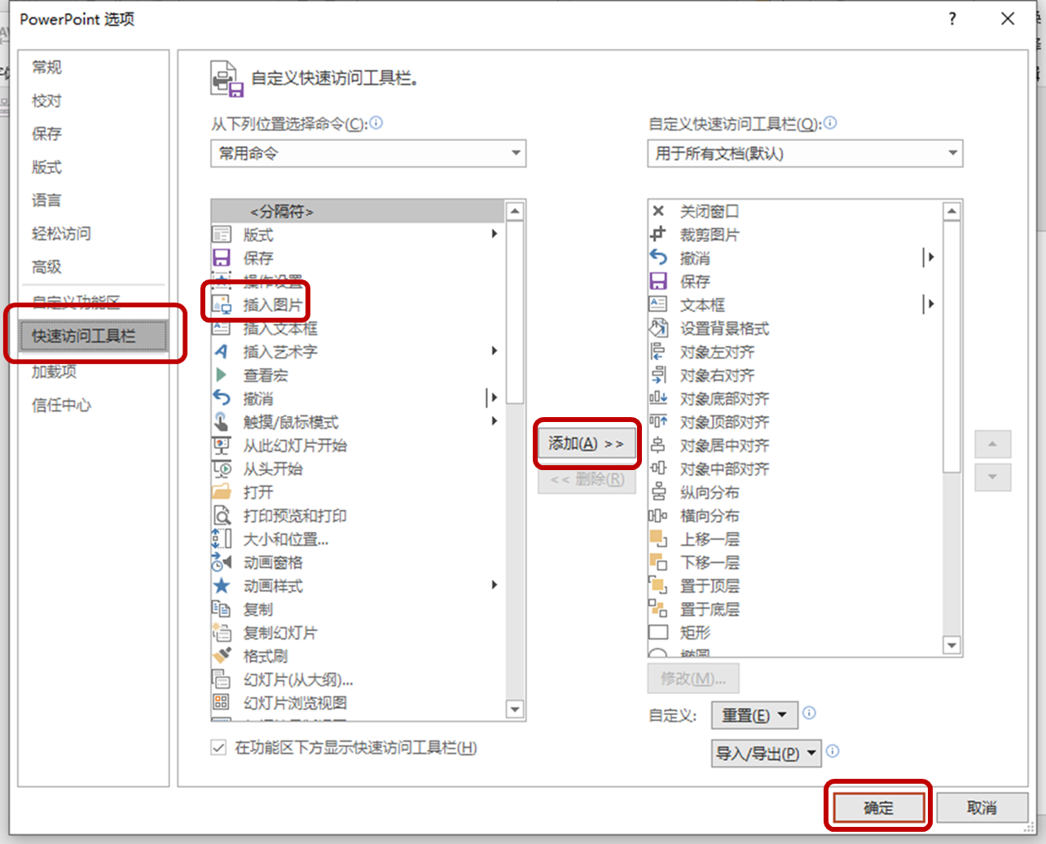
Task: Open the 导入/导出 dropdown button
Action: [766, 754]
